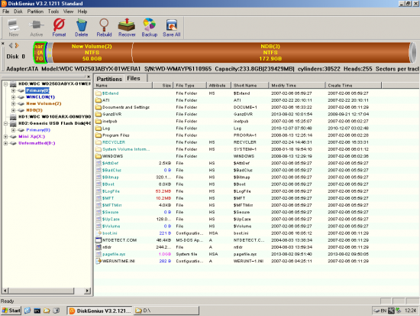This screenshot has height=316, width=420.
Task: Select the boot.ini file icon
Action: (99, 233)
